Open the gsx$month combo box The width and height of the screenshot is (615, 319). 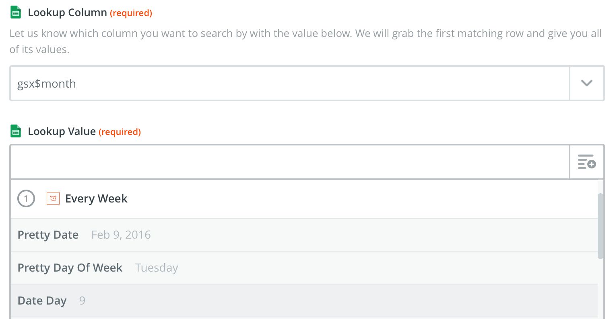click(x=289, y=83)
